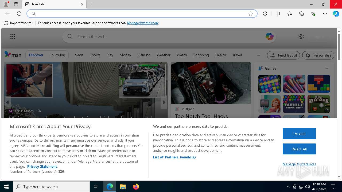
Task: Focus the browser address bar
Action: 142,14
